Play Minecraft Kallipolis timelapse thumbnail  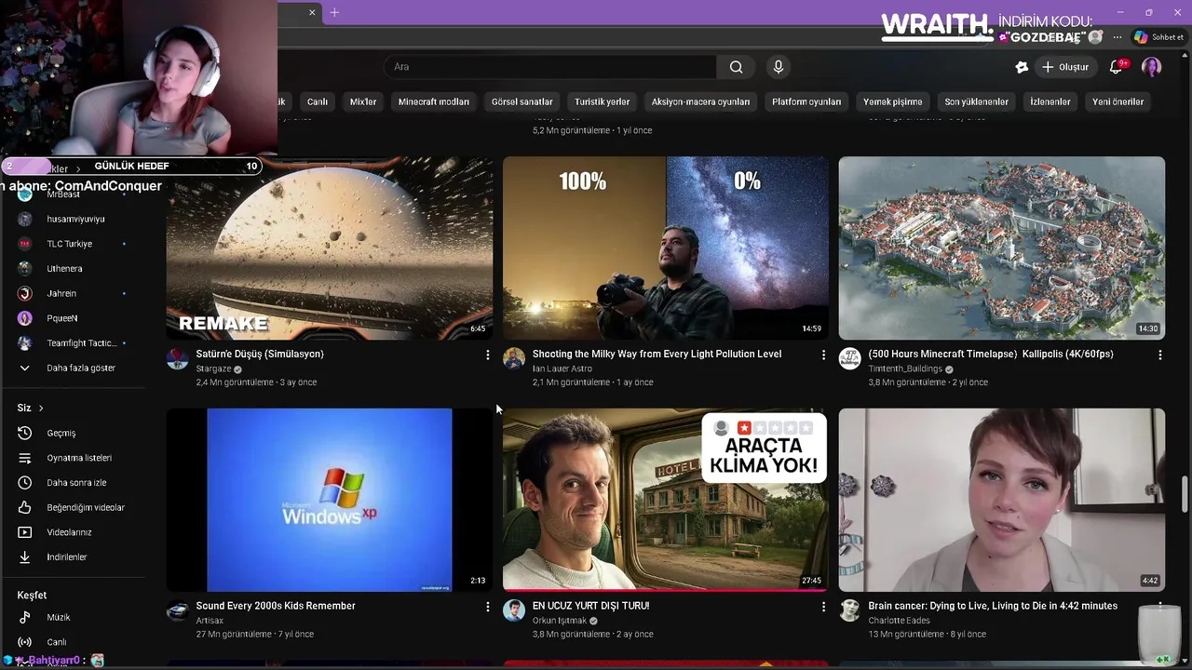(1002, 248)
